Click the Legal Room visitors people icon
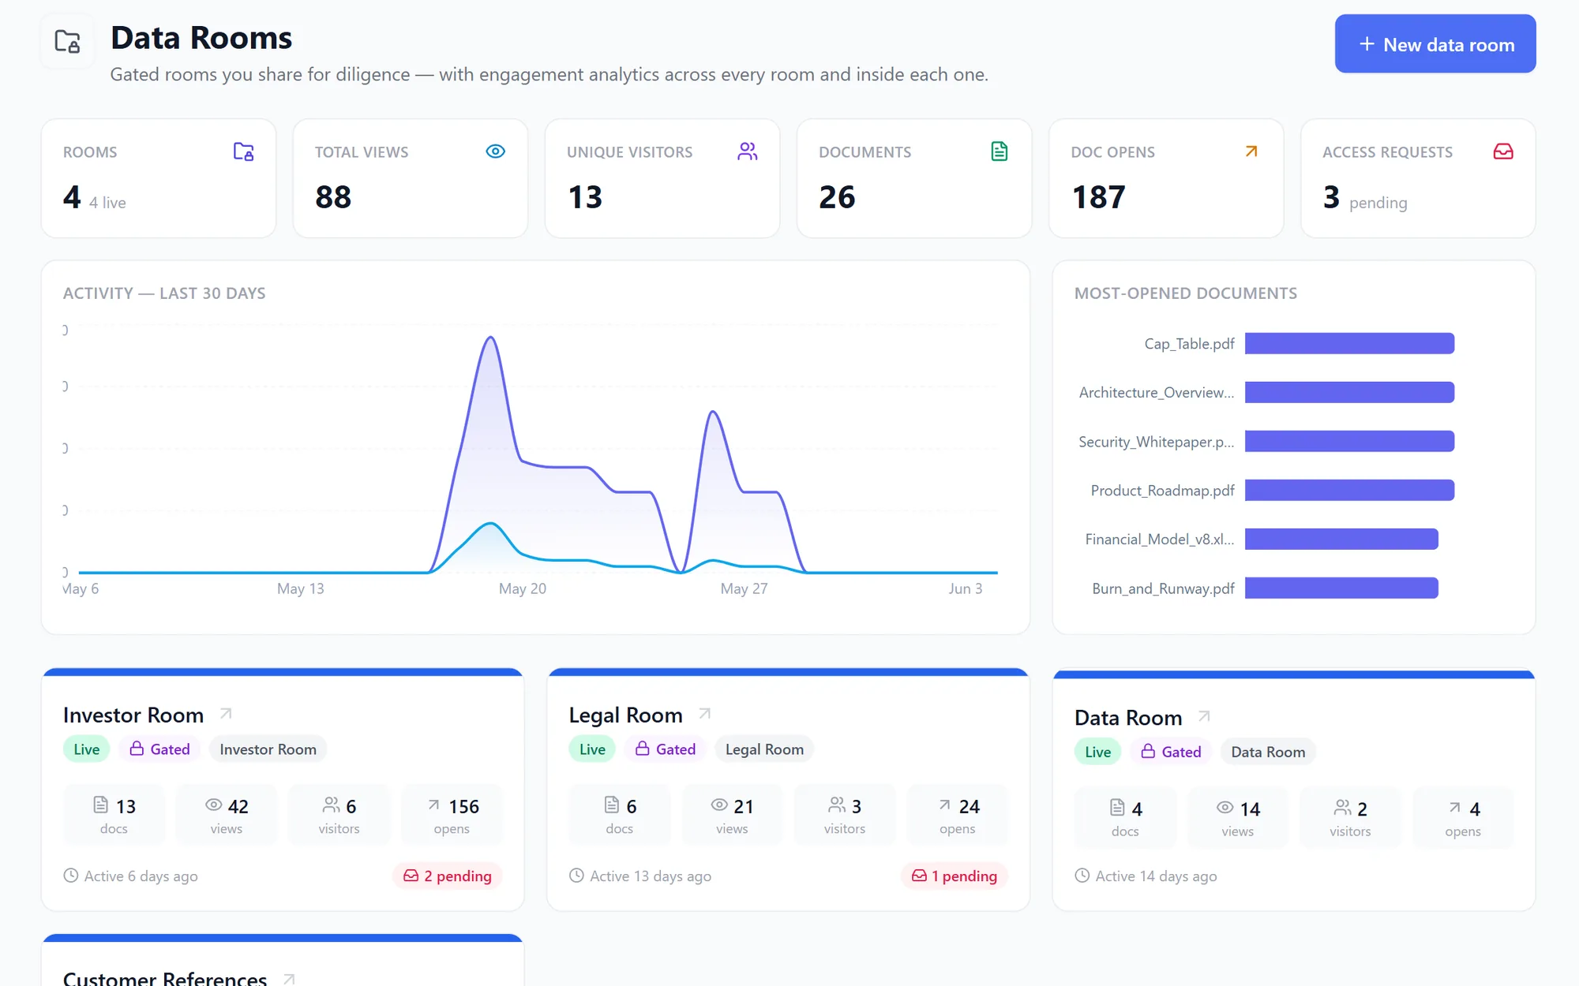Screen dimensions: 1579x986 (837, 805)
